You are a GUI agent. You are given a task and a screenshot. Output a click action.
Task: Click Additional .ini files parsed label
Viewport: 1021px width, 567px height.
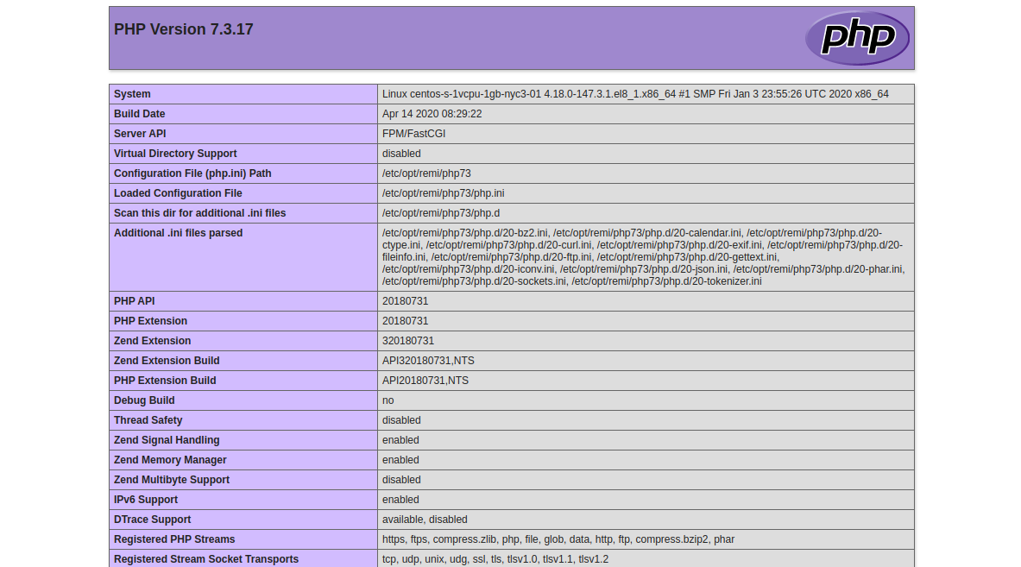point(179,233)
